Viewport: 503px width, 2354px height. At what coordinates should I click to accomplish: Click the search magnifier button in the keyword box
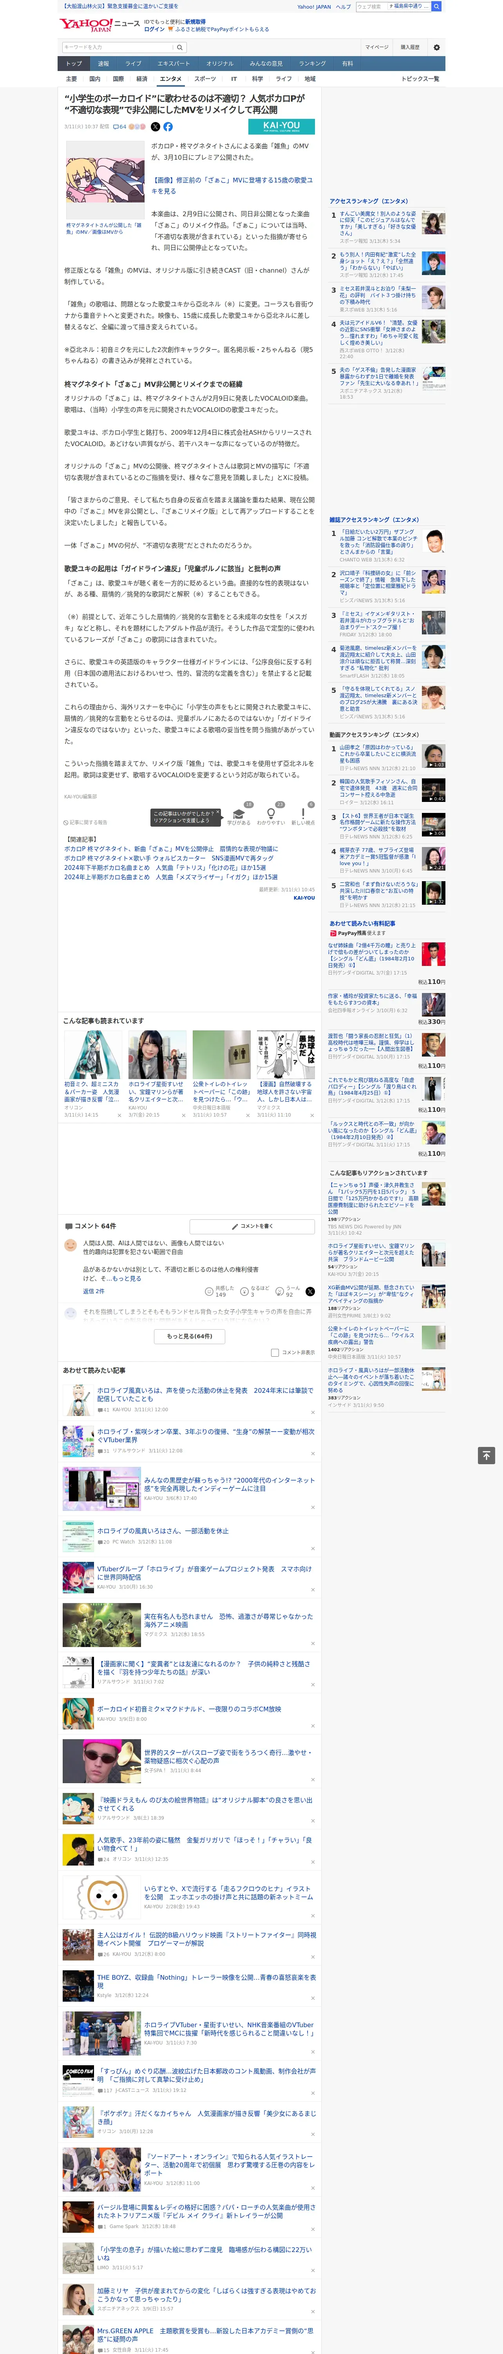click(x=180, y=47)
